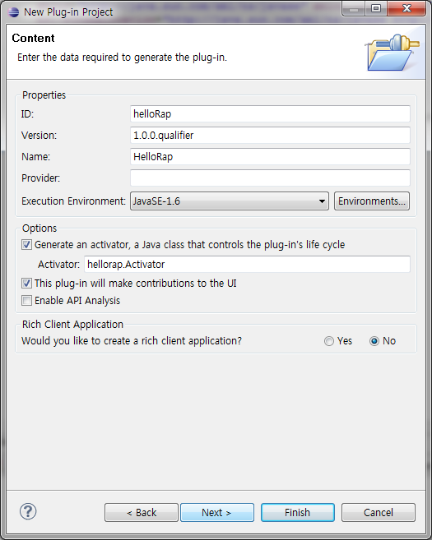Image resolution: width=432 pixels, height=540 pixels.
Task: Maximize the New Plug-in Project dialog
Action: pos(376,9)
